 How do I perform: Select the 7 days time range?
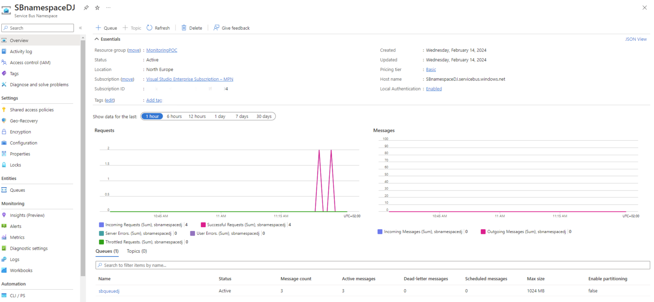click(241, 116)
